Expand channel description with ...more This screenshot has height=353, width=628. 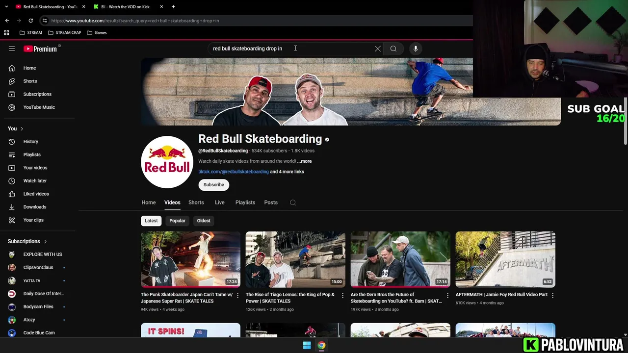304,161
